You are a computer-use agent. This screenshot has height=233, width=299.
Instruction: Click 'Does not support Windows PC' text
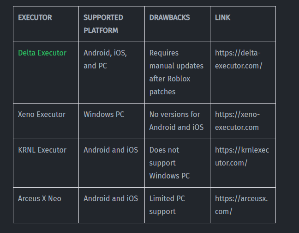click(169, 163)
